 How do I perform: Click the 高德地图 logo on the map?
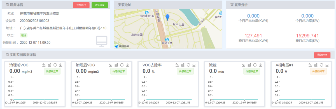point(122,46)
